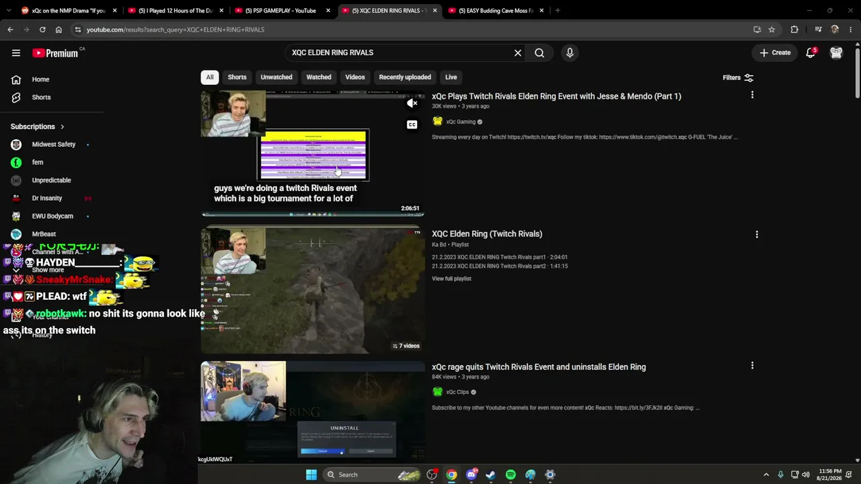Image resolution: width=861 pixels, height=484 pixels.
Task: Open the XQC Elden Ring (Twitch Rivals) playlist title
Action: pyautogui.click(x=487, y=234)
